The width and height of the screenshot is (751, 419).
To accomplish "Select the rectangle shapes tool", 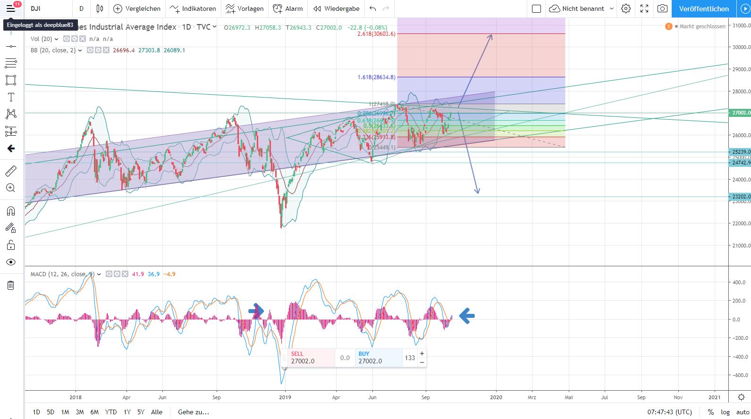I will pyautogui.click(x=10, y=80).
